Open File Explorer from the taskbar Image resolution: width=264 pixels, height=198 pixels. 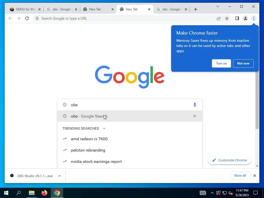pos(31,193)
